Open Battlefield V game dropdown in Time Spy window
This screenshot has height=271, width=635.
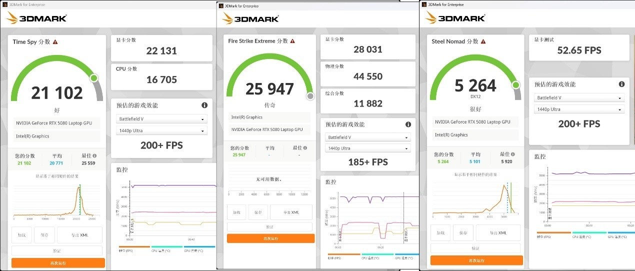161,119
